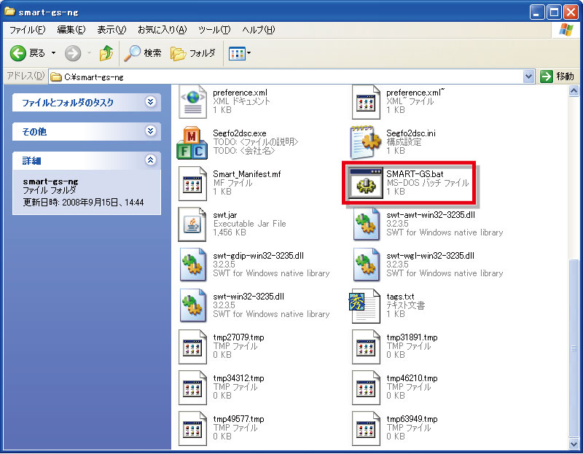Select the swt-win32-3235.dll icon
The width and height of the screenshot is (583, 454).
point(192,305)
